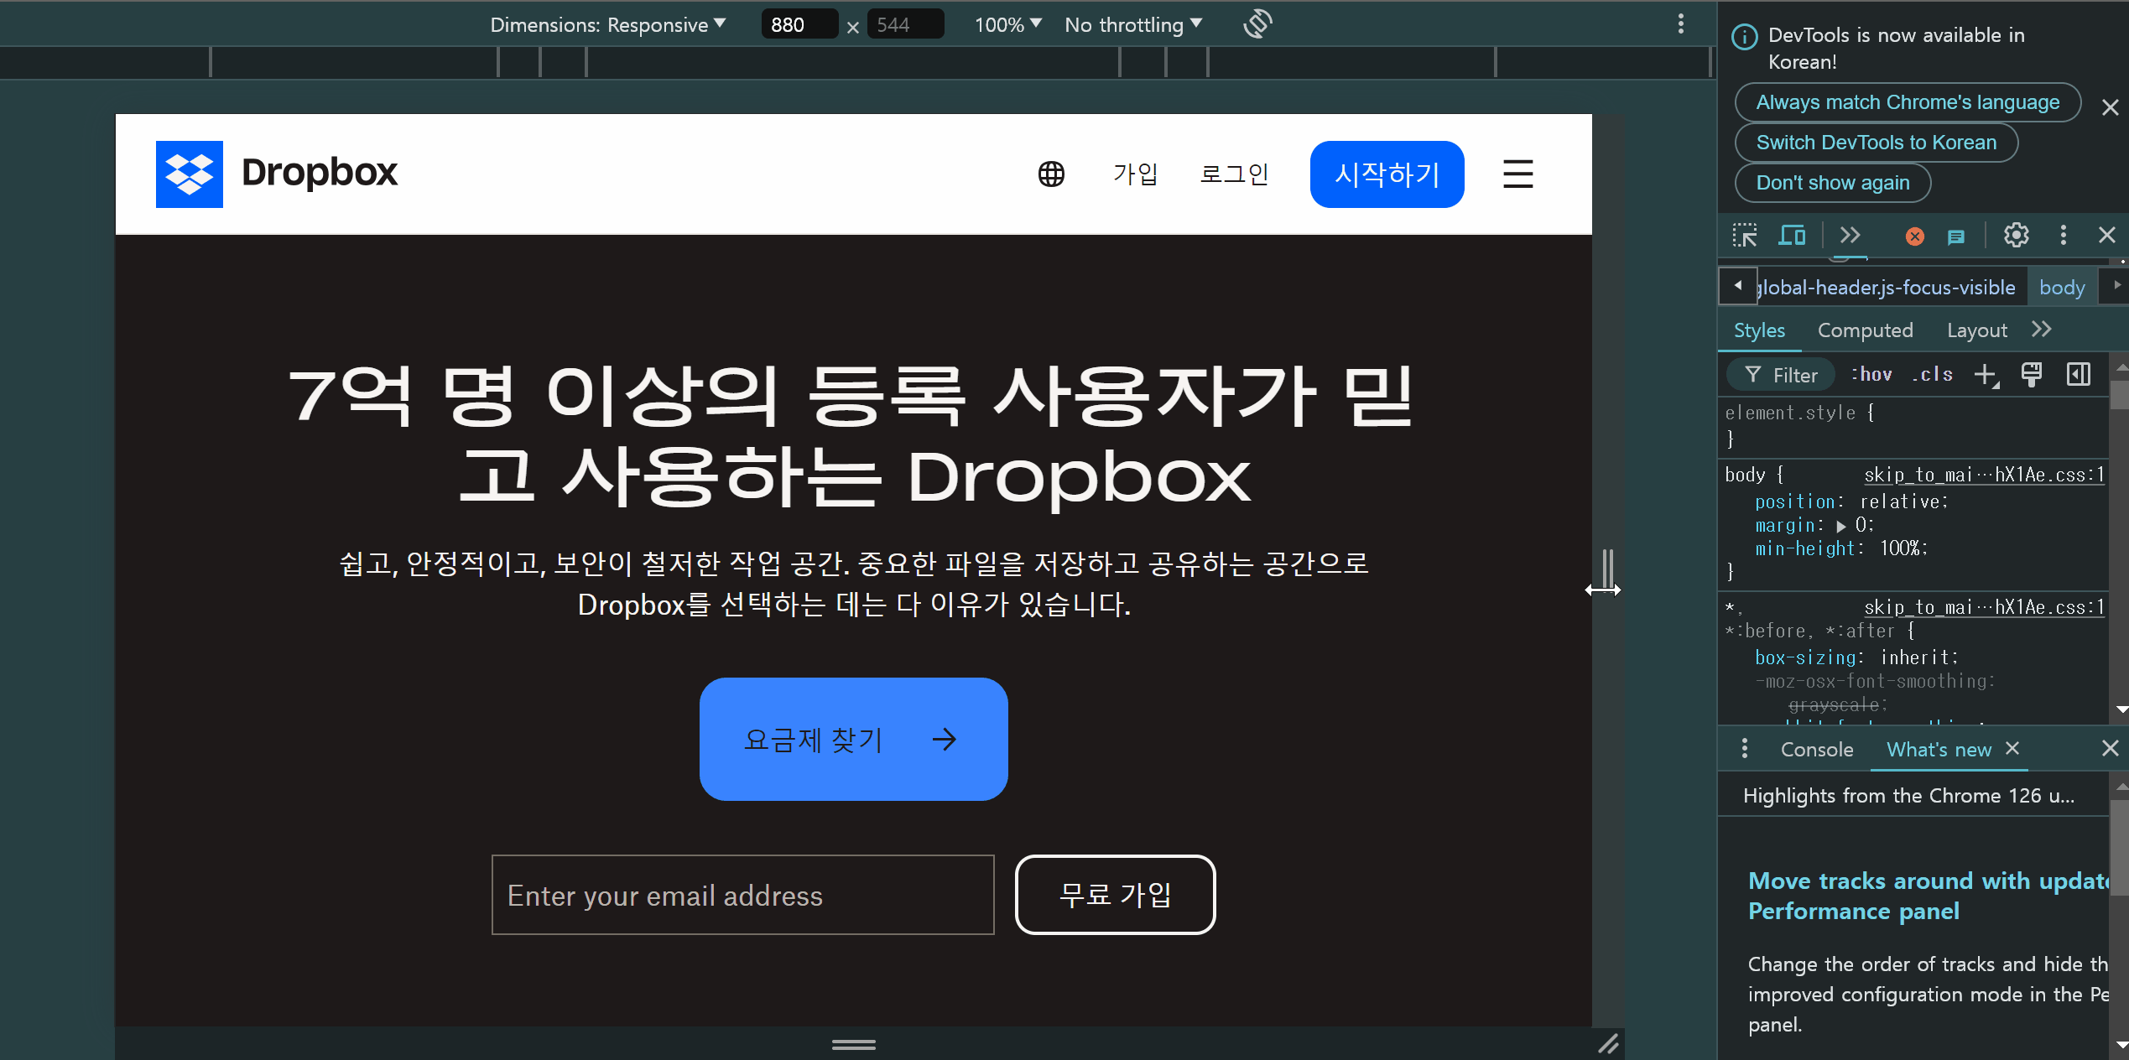The width and height of the screenshot is (2129, 1060).
Task: Click the red error count icon
Action: click(x=1914, y=236)
